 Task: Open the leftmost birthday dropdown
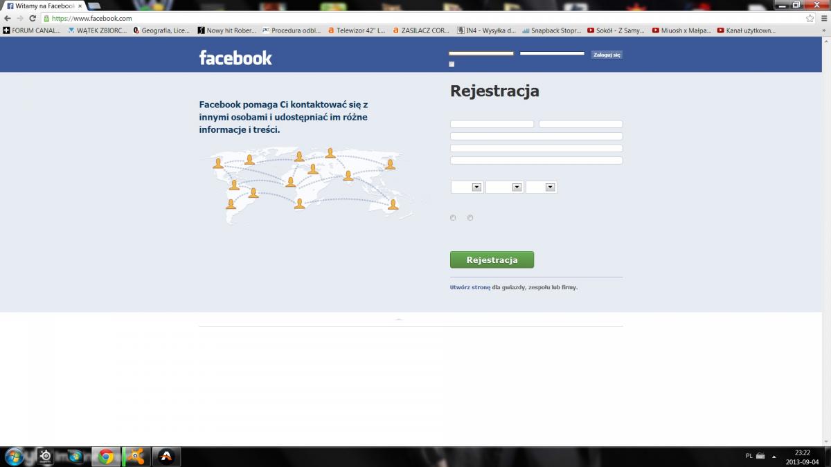click(467, 187)
